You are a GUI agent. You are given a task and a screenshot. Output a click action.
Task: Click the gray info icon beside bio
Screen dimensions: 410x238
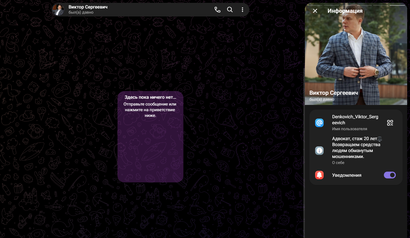319,150
